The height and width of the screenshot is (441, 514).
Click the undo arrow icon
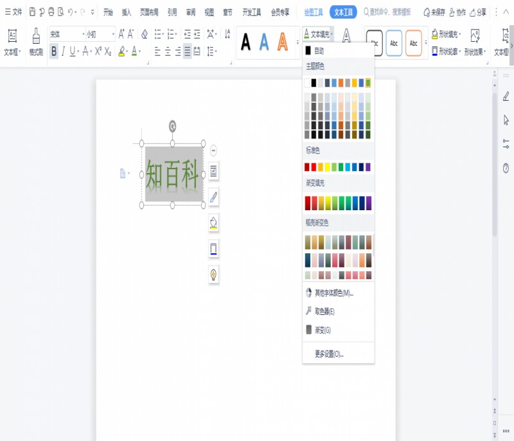click(70, 12)
